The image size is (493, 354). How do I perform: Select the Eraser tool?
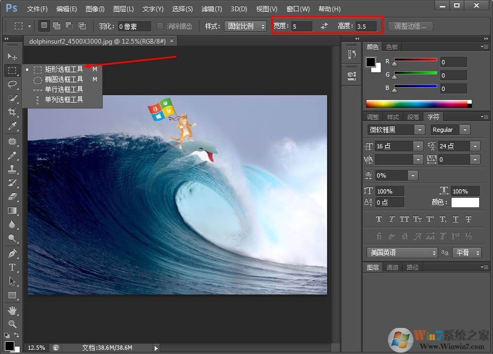(x=12, y=197)
